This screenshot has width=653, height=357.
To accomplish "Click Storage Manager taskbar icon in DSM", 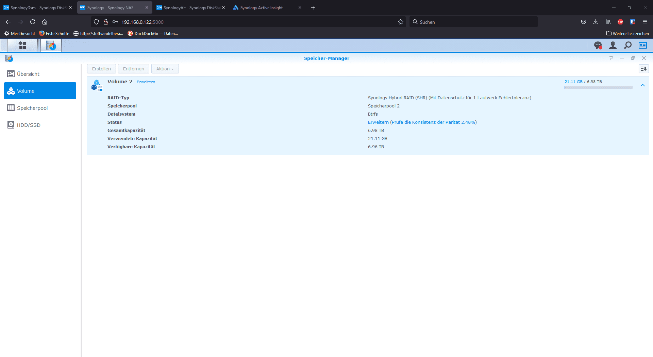I will [51, 45].
